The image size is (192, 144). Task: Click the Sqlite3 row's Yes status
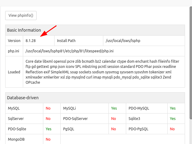(x=173, y=118)
